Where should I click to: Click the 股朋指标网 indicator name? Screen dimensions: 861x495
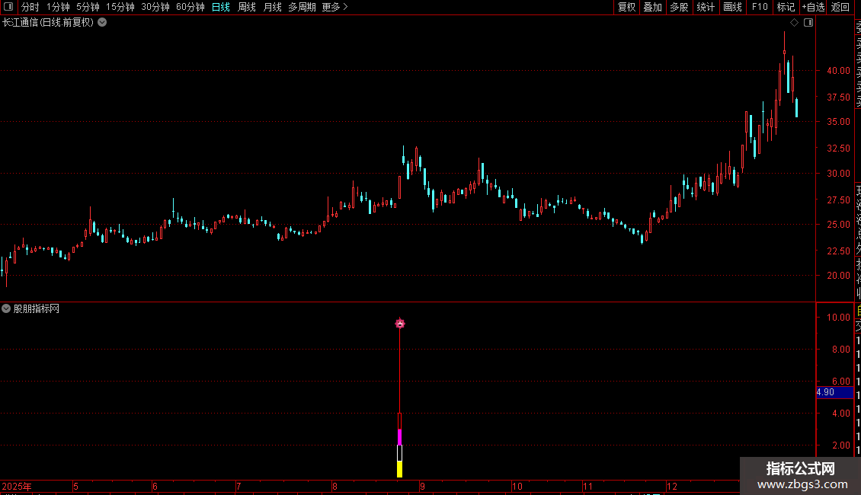[x=37, y=309]
